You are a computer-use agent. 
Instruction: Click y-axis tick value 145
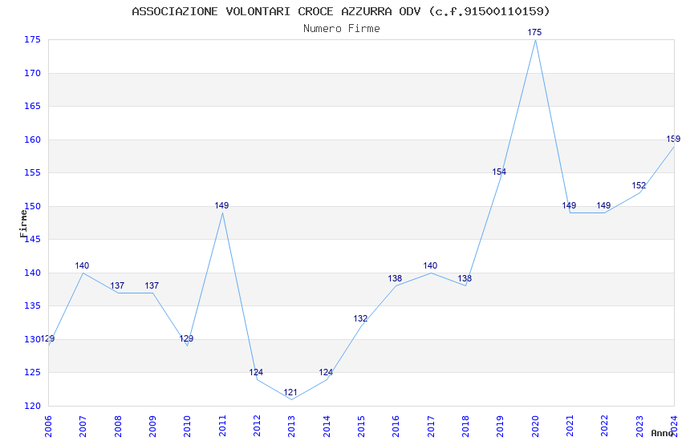point(32,239)
